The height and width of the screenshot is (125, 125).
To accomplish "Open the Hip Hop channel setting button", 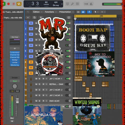I will (15, 37).
